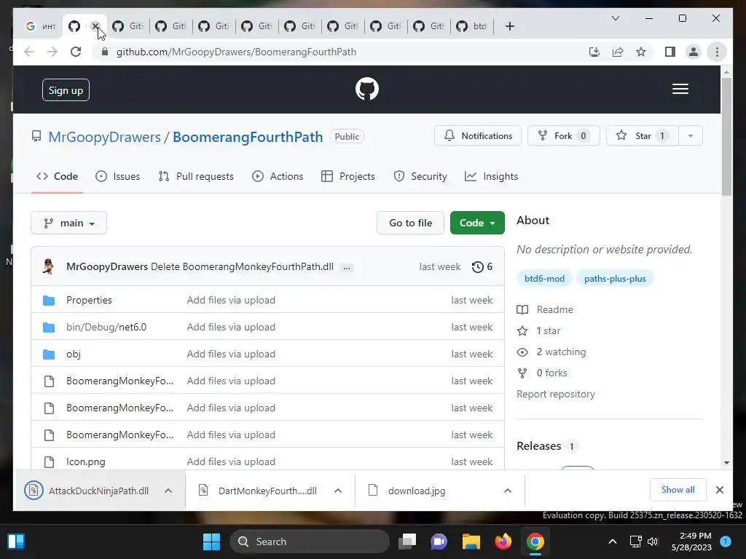Reload the current page
This screenshot has height=559, width=746.
[x=76, y=52]
